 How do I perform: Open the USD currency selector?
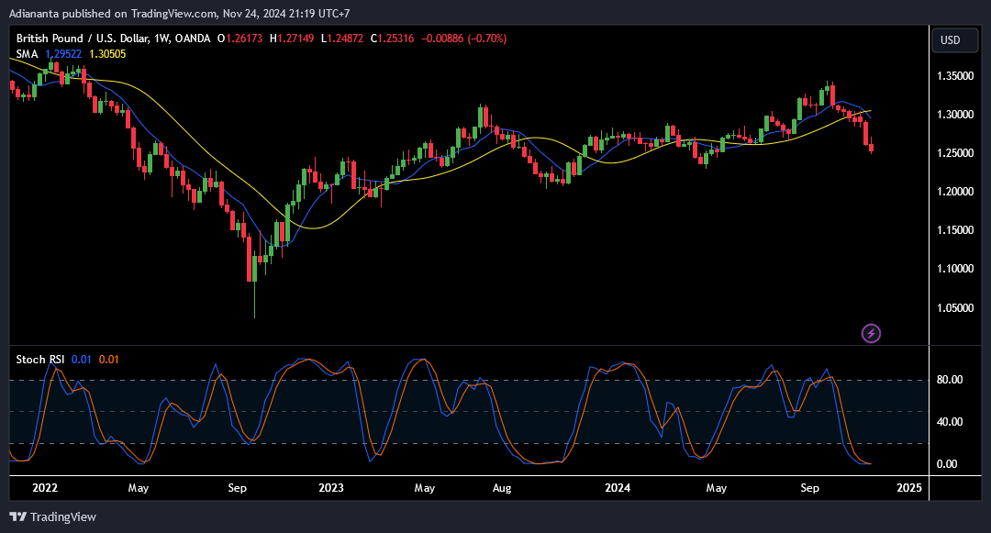point(954,39)
